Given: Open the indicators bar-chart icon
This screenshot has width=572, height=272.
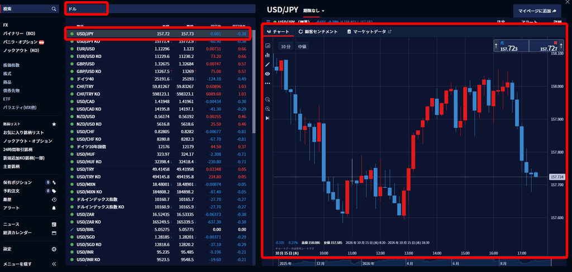Looking at the screenshot, I should pos(268,55).
